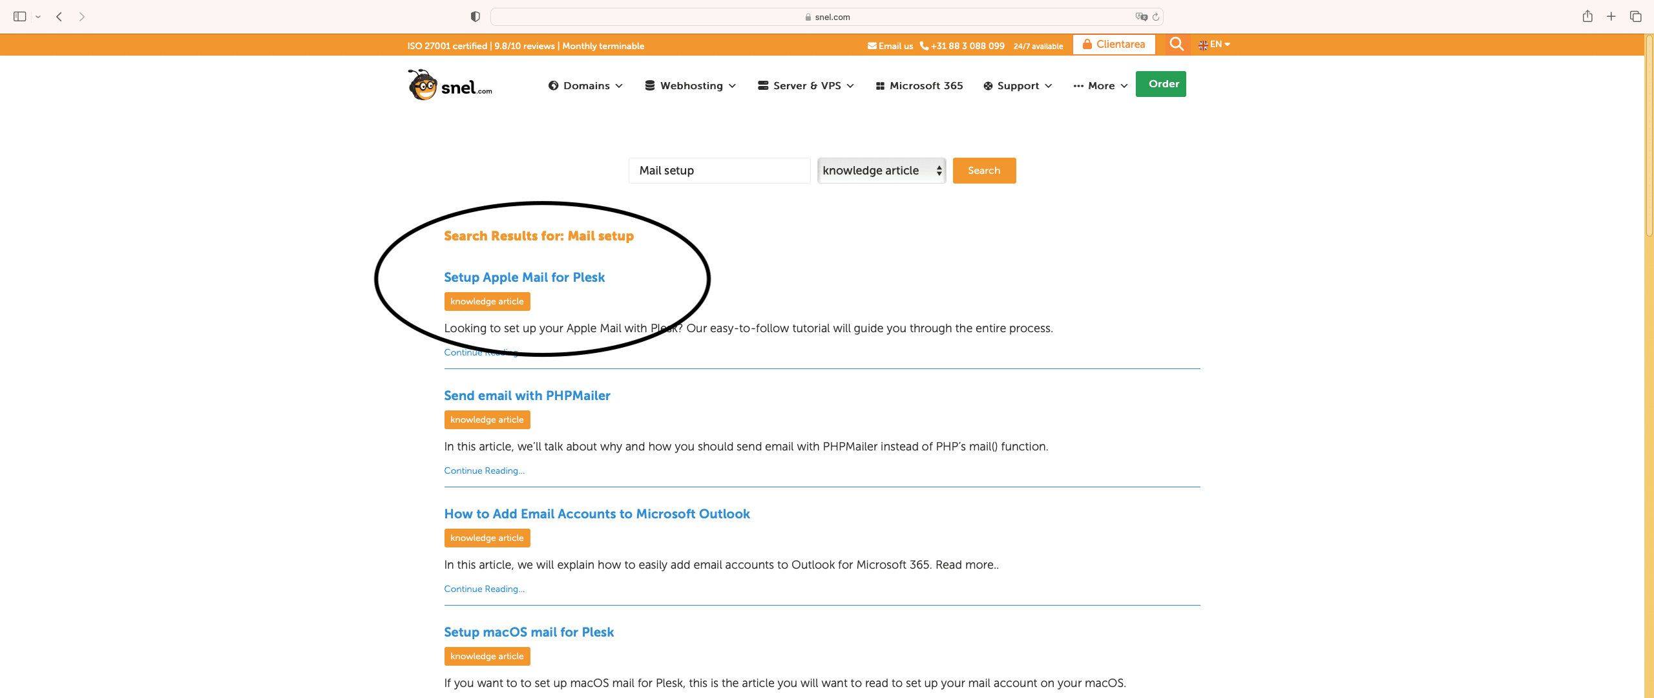Open new tab with plus icon
Screen dimensions: 1654x698
1611,17
